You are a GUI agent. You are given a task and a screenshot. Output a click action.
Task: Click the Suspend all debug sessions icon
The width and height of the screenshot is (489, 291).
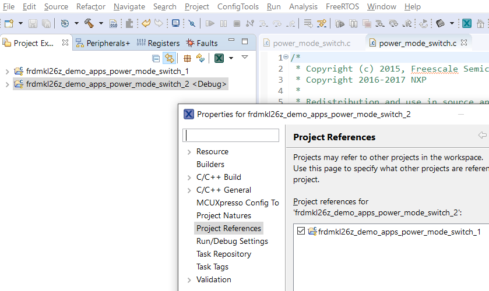point(353,23)
